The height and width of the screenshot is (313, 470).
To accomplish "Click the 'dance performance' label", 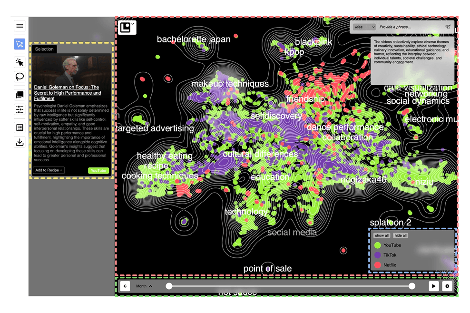I will [345, 127].
